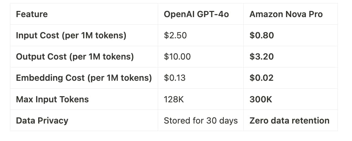Select the $10.00 output cost value
The image size is (352, 141).
(x=177, y=57)
